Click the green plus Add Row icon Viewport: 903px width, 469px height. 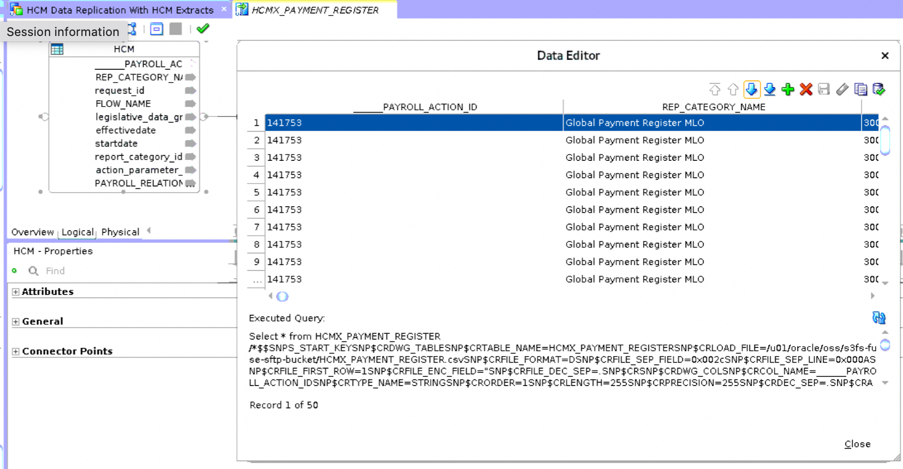tap(787, 89)
